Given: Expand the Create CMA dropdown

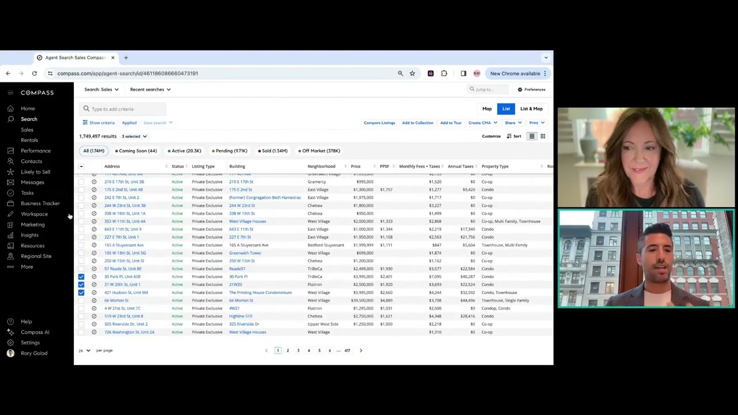Looking at the screenshot, I should [483, 123].
